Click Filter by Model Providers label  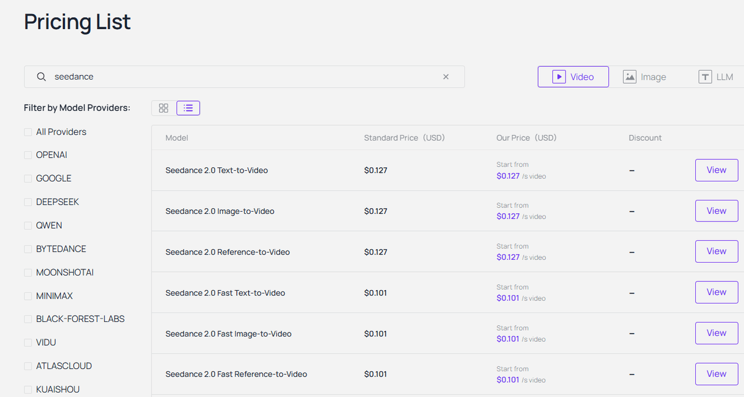(x=77, y=108)
